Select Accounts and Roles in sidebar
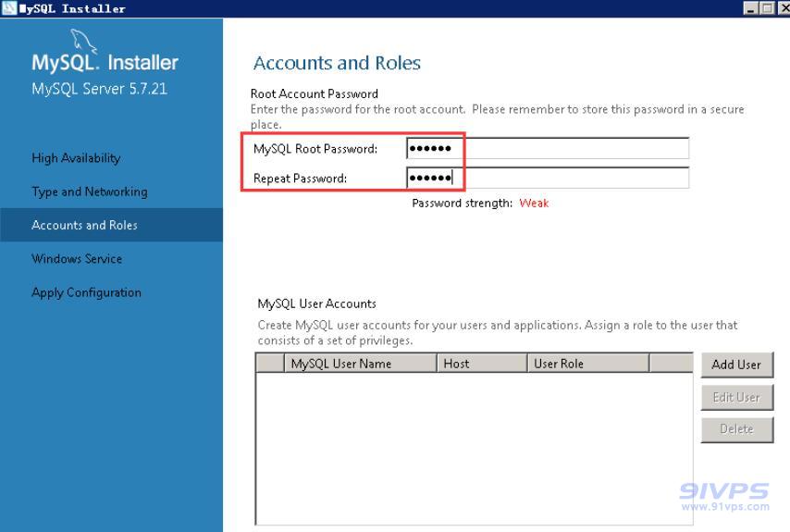790x532 pixels. point(111,225)
